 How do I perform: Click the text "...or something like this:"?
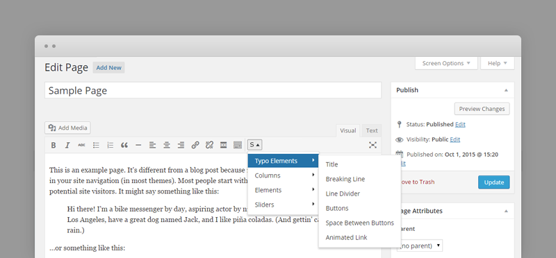(88, 248)
